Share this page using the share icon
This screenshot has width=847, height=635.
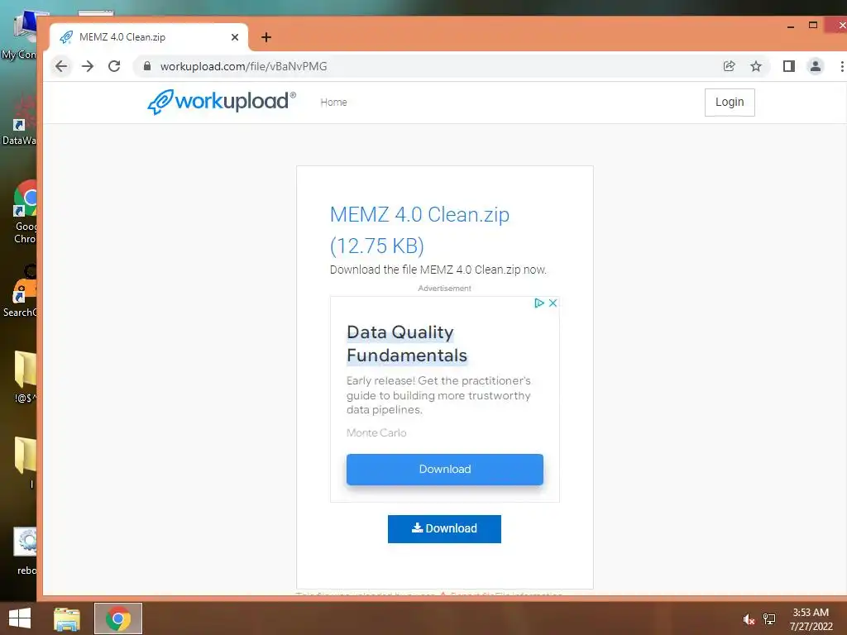click(x=730, y=66)
